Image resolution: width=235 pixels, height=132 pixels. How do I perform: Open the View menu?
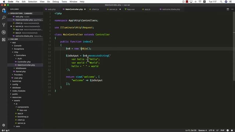[42, 1]
